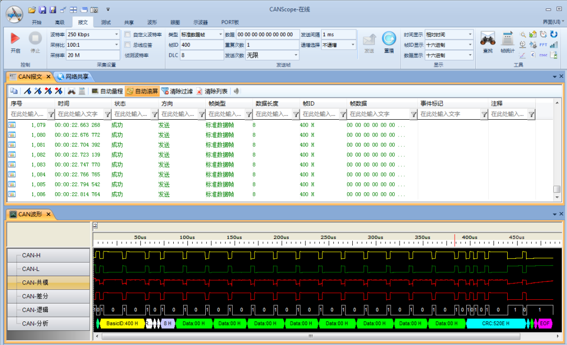This screenshot has height=345, width=567.
Task: Open the 帧统计 frame statistics tool
Action: point(507,39)
